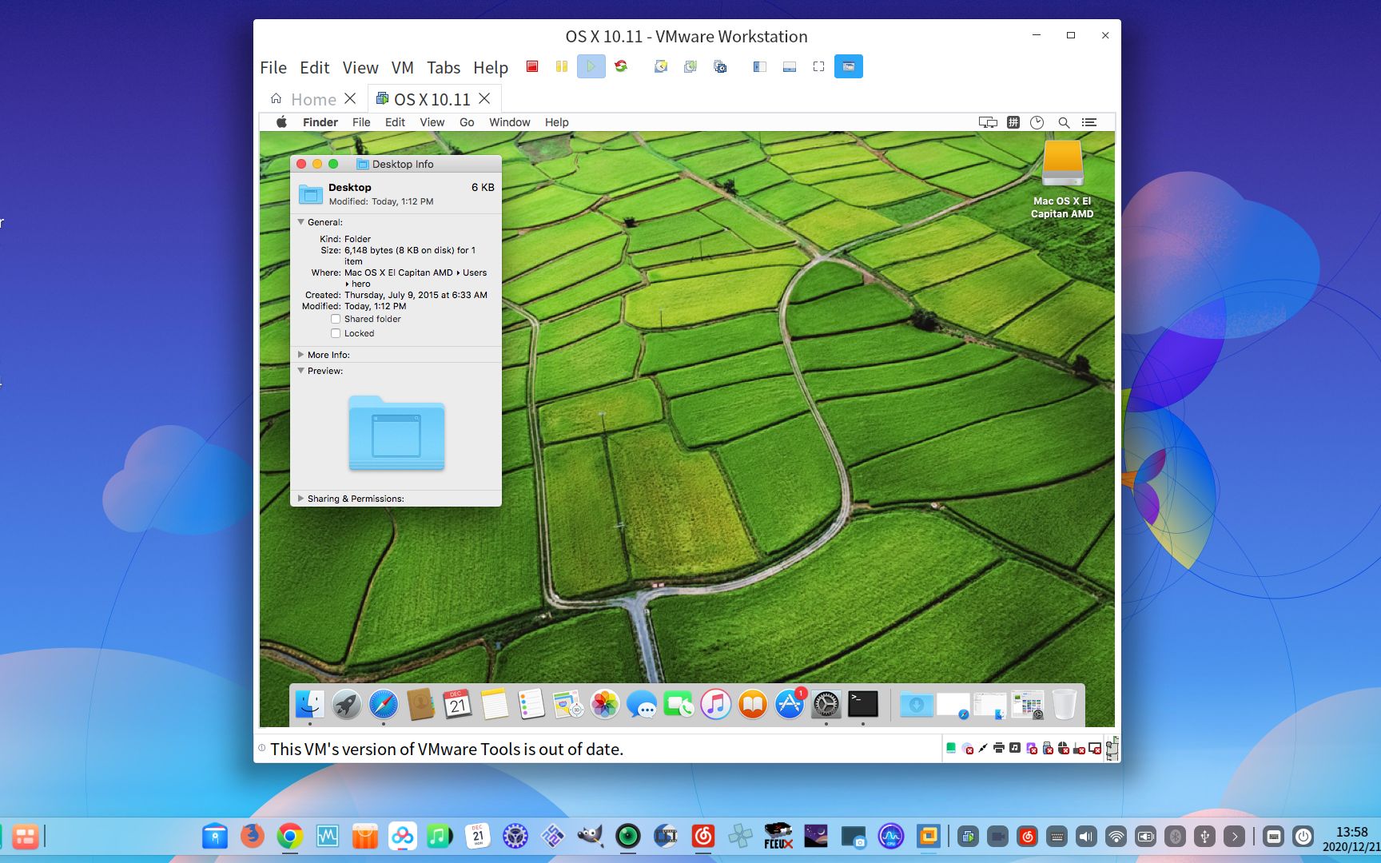Expand the More Info section
1381x863 pixels.
301,355
